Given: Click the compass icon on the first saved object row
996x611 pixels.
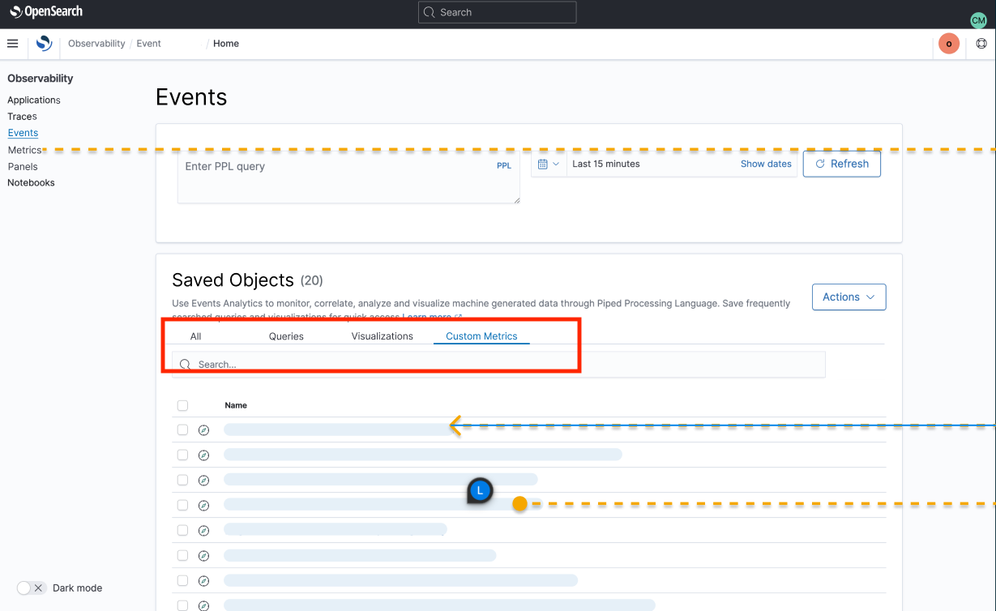Looking at the screenshot, I should [204, 429].
